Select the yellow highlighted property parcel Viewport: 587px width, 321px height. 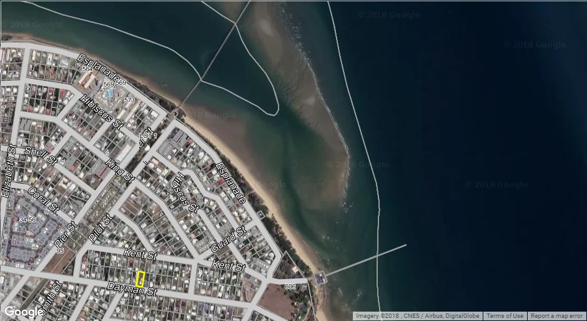(141, 279)
